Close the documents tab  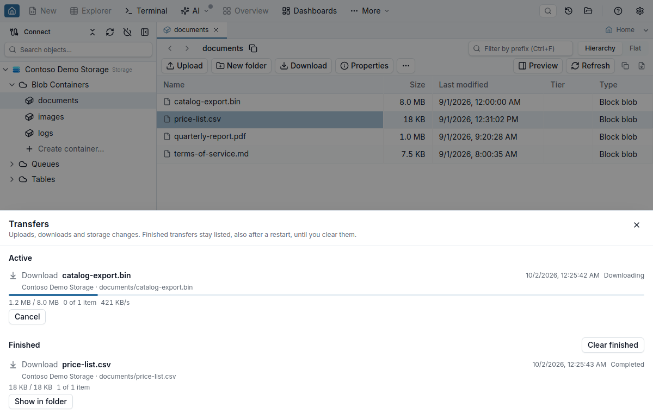click(217, 30)
